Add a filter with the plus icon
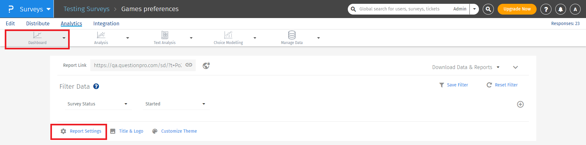 click(x=520, y=104)
